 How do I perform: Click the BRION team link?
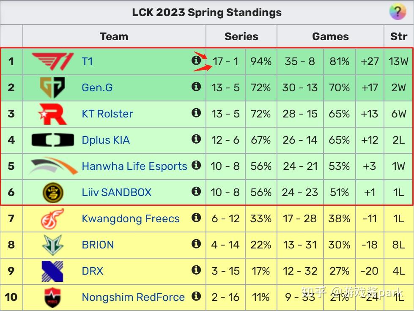pos(98,245)
